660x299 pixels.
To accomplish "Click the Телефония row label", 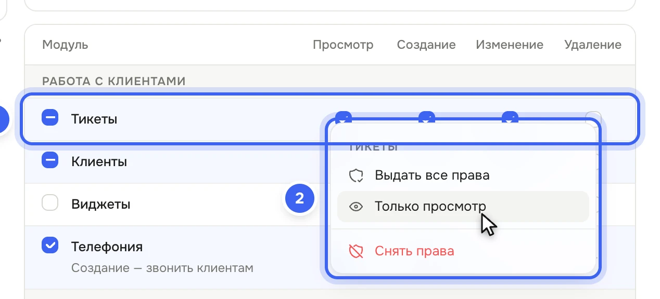I will pyautogui.click(x=107, y=246).
